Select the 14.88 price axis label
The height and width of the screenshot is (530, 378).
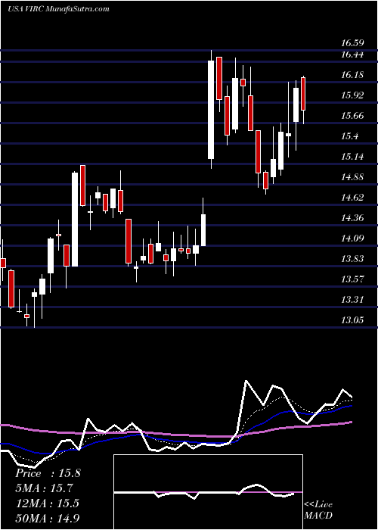point(352,177)
